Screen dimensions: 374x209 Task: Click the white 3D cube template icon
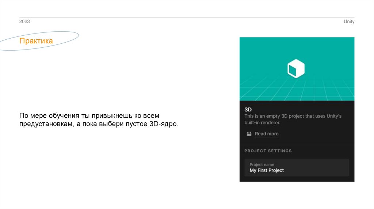296,68
